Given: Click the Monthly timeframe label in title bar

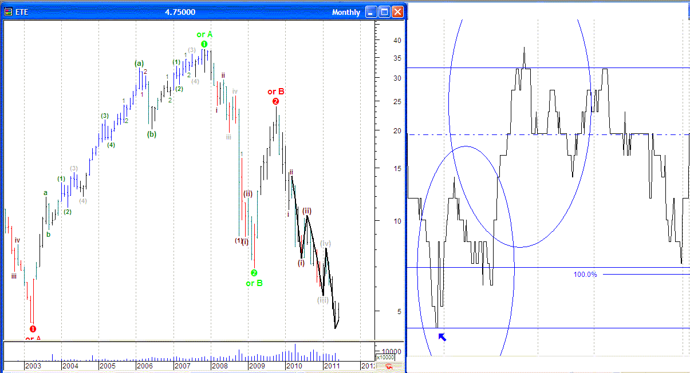Looking at the screenshot, I should pos(346,13).
